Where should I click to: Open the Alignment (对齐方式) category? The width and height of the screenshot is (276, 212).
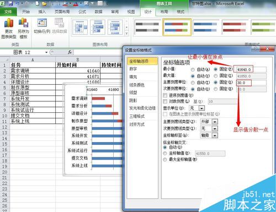[x=142, y=124]
